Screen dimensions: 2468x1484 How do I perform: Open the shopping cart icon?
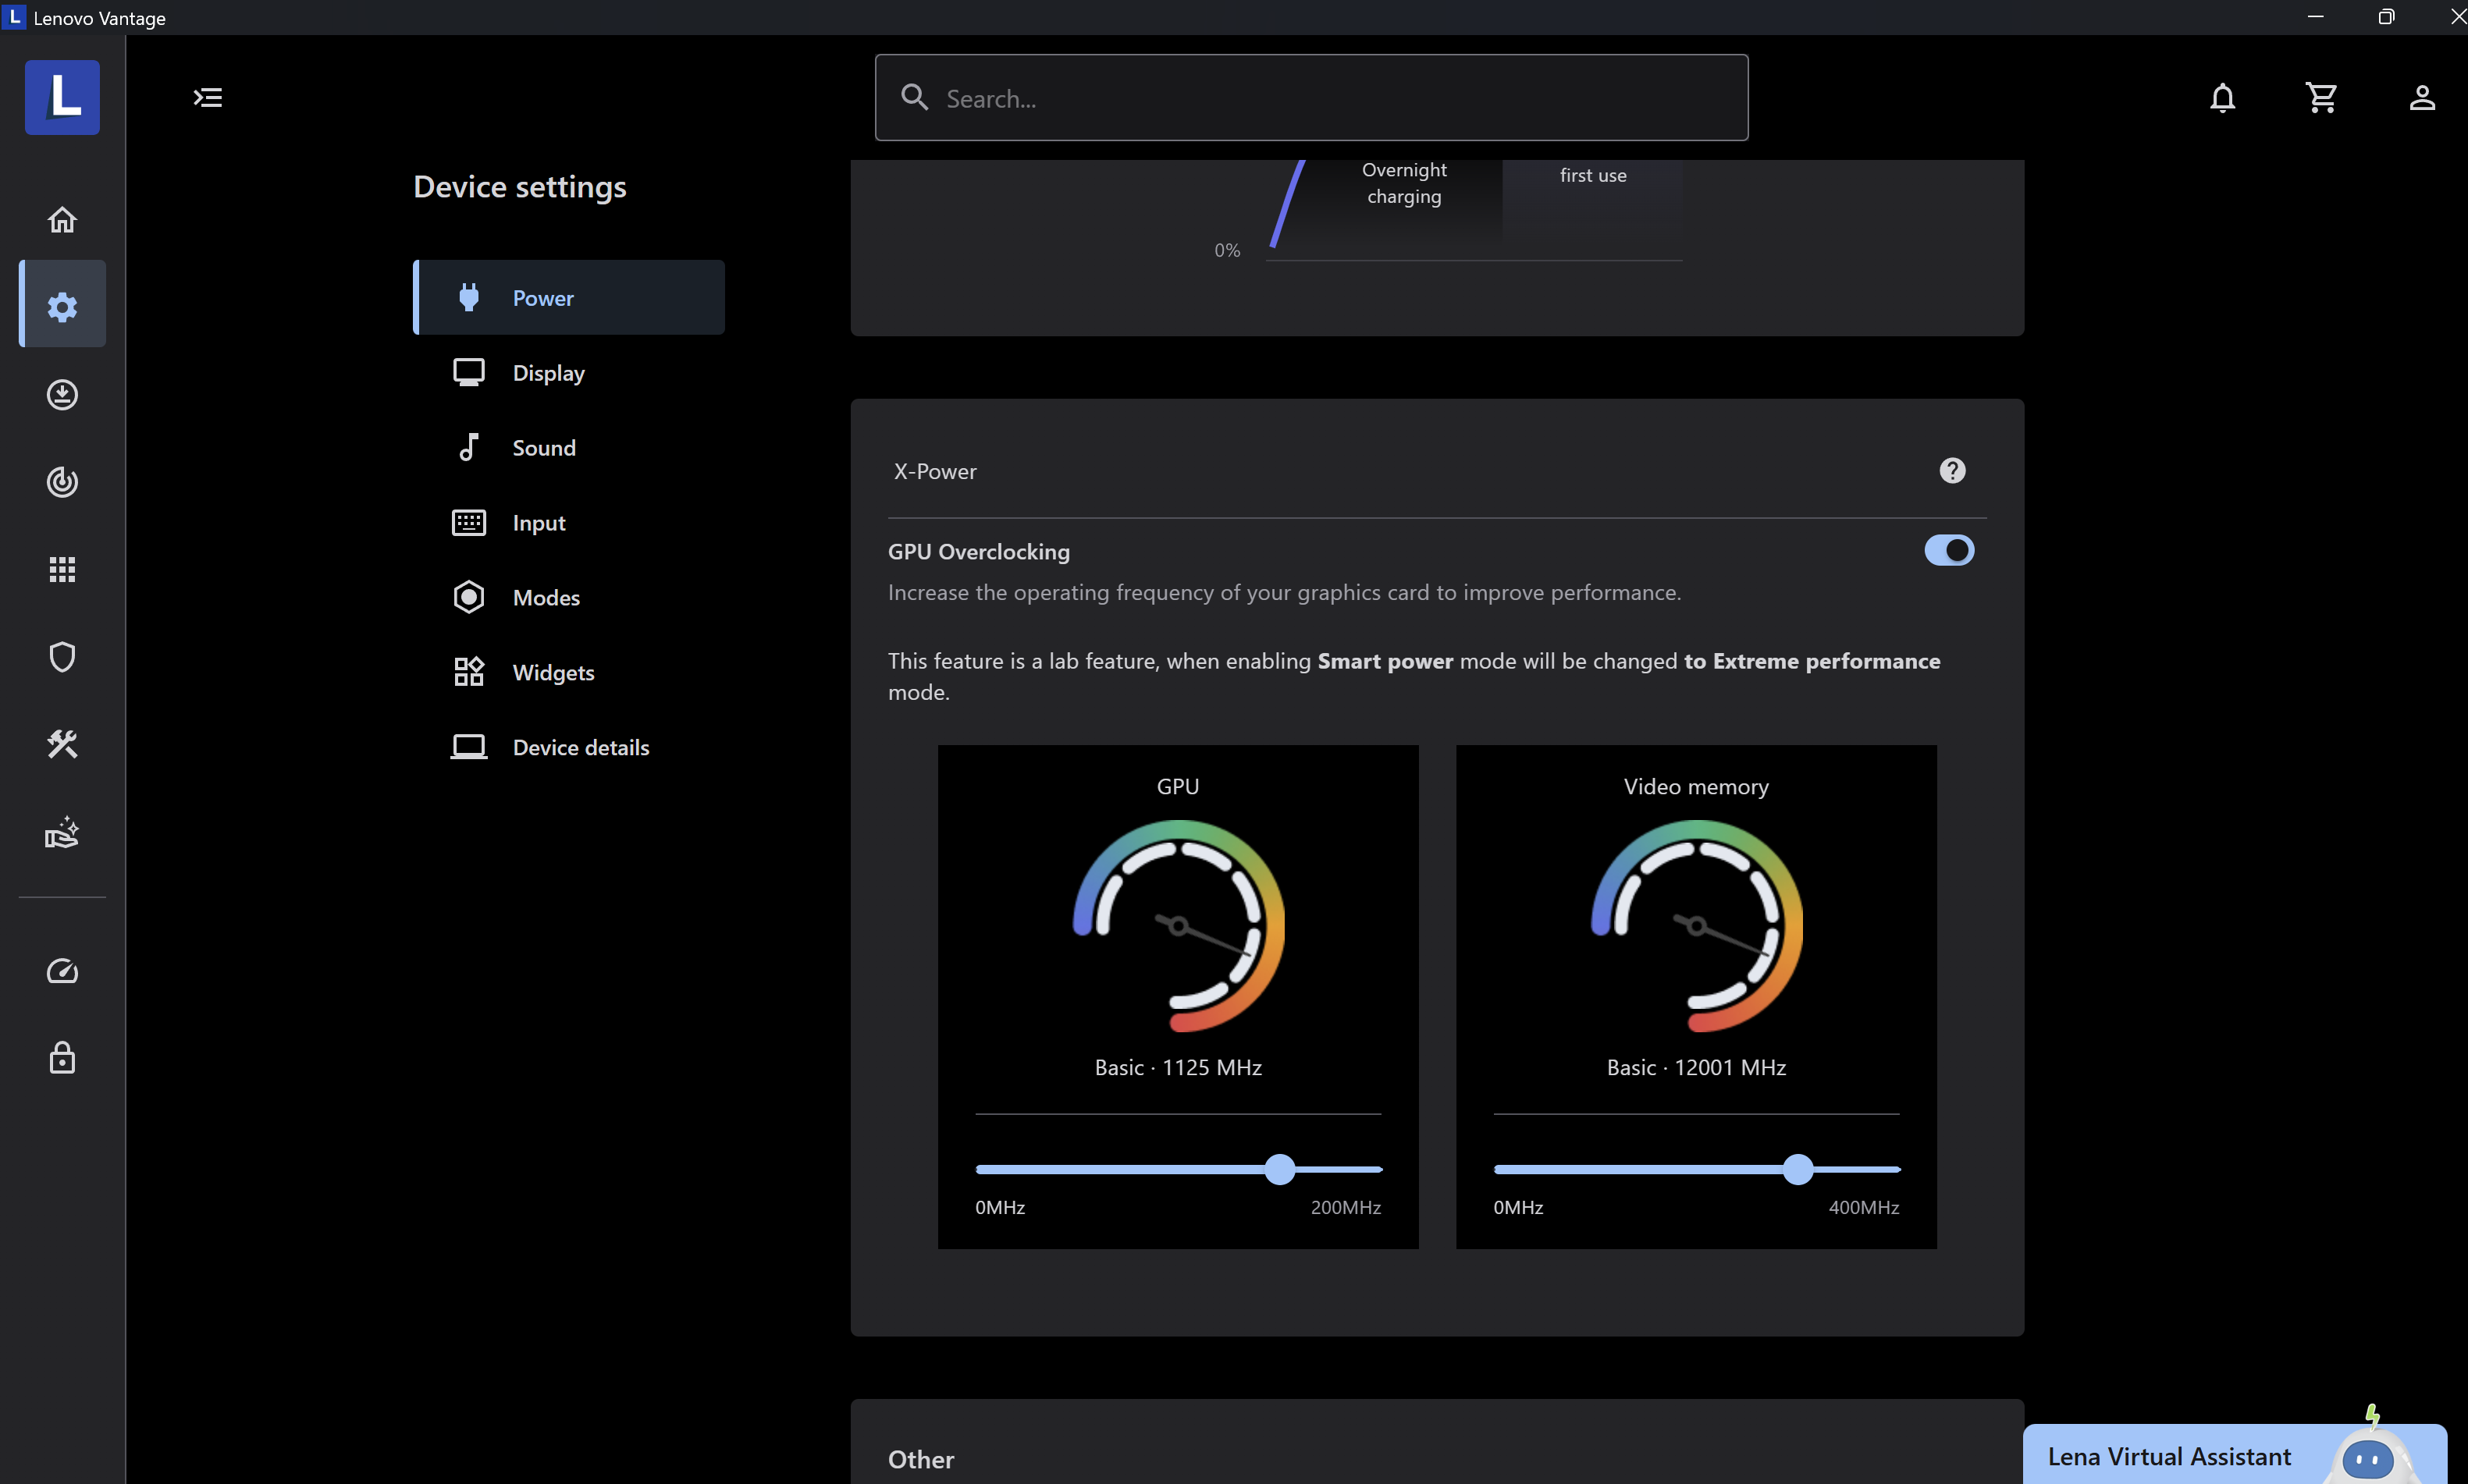(x=2321, y=97)
